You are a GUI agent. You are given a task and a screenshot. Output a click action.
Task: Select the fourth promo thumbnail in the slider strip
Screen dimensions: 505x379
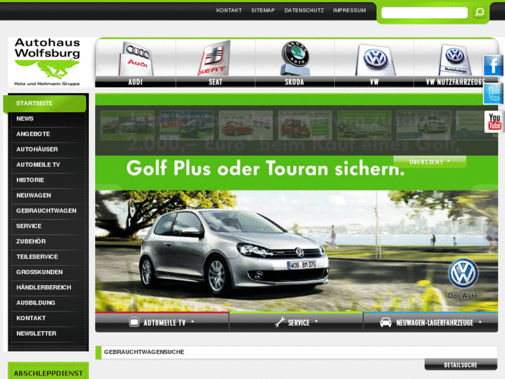point(305,125)
